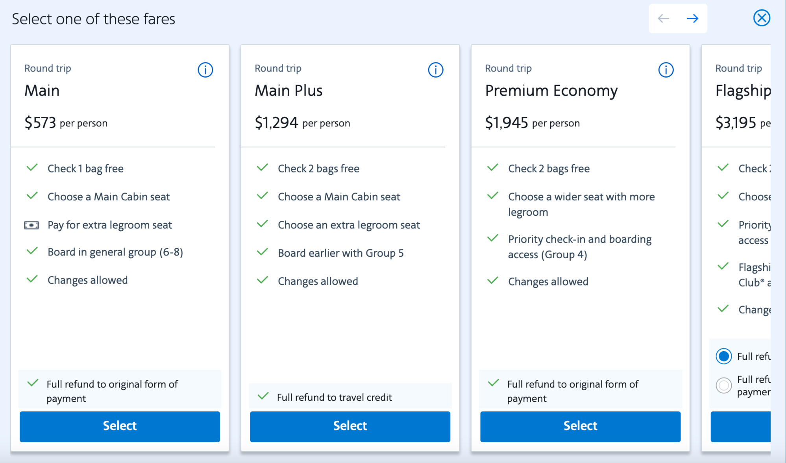Click the $1,945 per person price text
The width and height of the screenshot is (786, 463).
[532, 122]
